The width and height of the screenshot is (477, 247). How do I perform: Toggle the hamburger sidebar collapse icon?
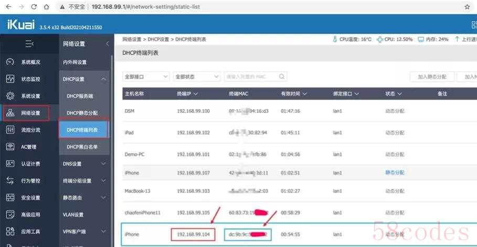click(29, 44)
